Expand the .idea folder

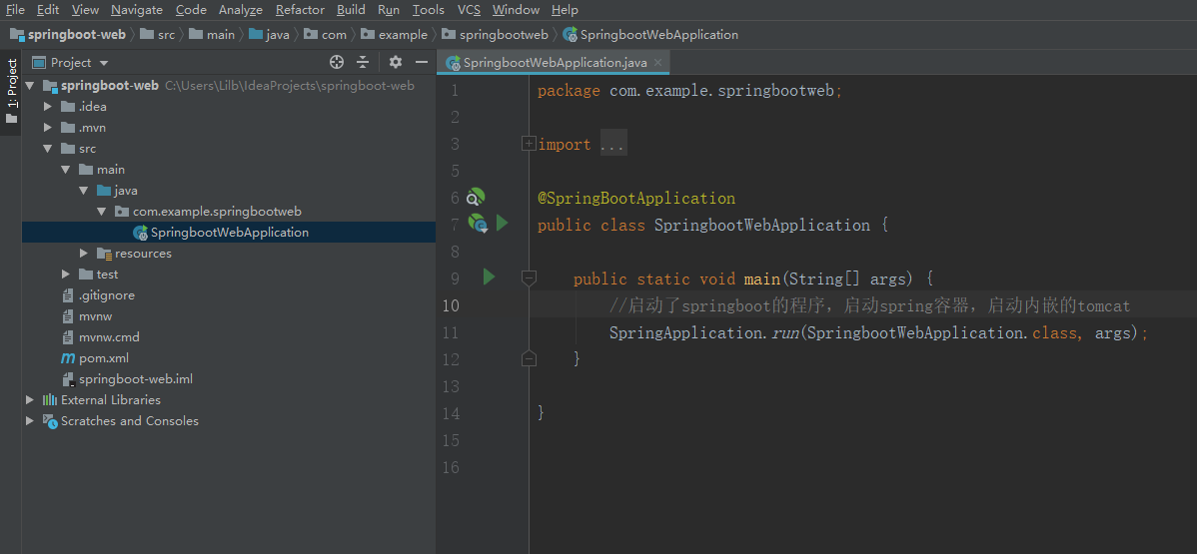tap(48, 107)
